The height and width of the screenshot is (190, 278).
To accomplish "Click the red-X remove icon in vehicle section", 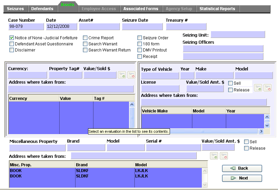I will click(x=268, y=88).
